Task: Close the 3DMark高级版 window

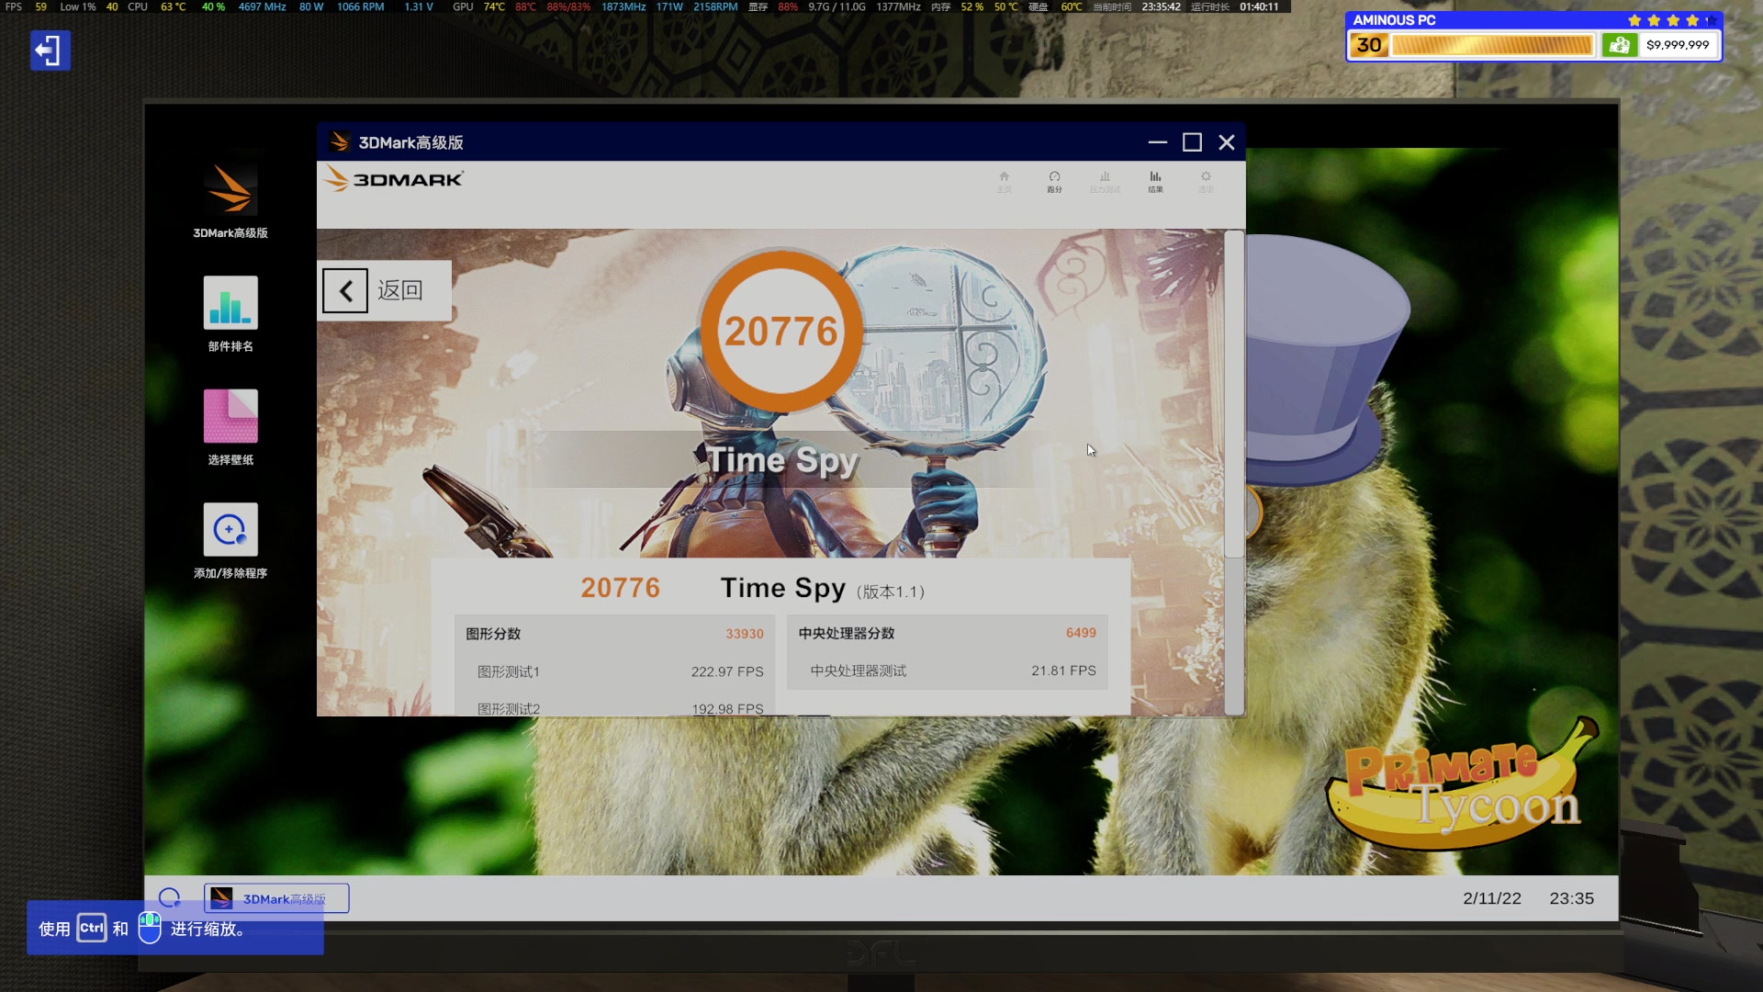Action: [x=1226, y=142]
